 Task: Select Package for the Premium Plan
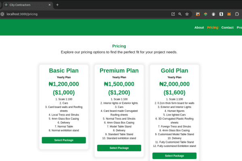(119, 148)
